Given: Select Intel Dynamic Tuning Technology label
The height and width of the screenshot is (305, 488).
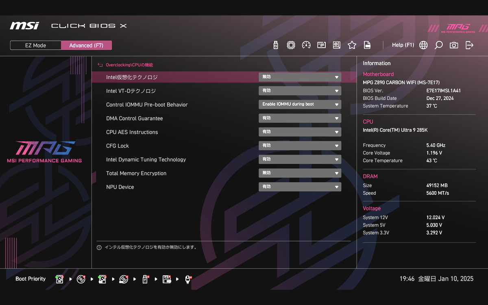Looking at the screenshot, I should [146, 159].
